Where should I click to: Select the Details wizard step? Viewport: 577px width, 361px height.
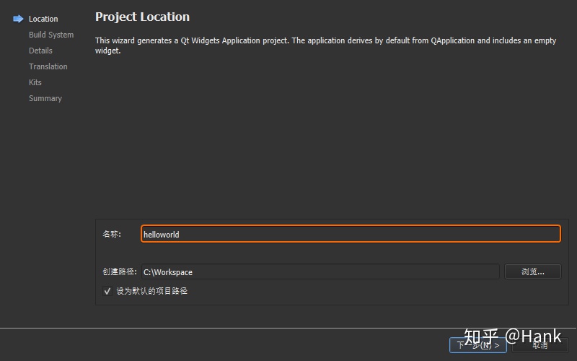40,51
